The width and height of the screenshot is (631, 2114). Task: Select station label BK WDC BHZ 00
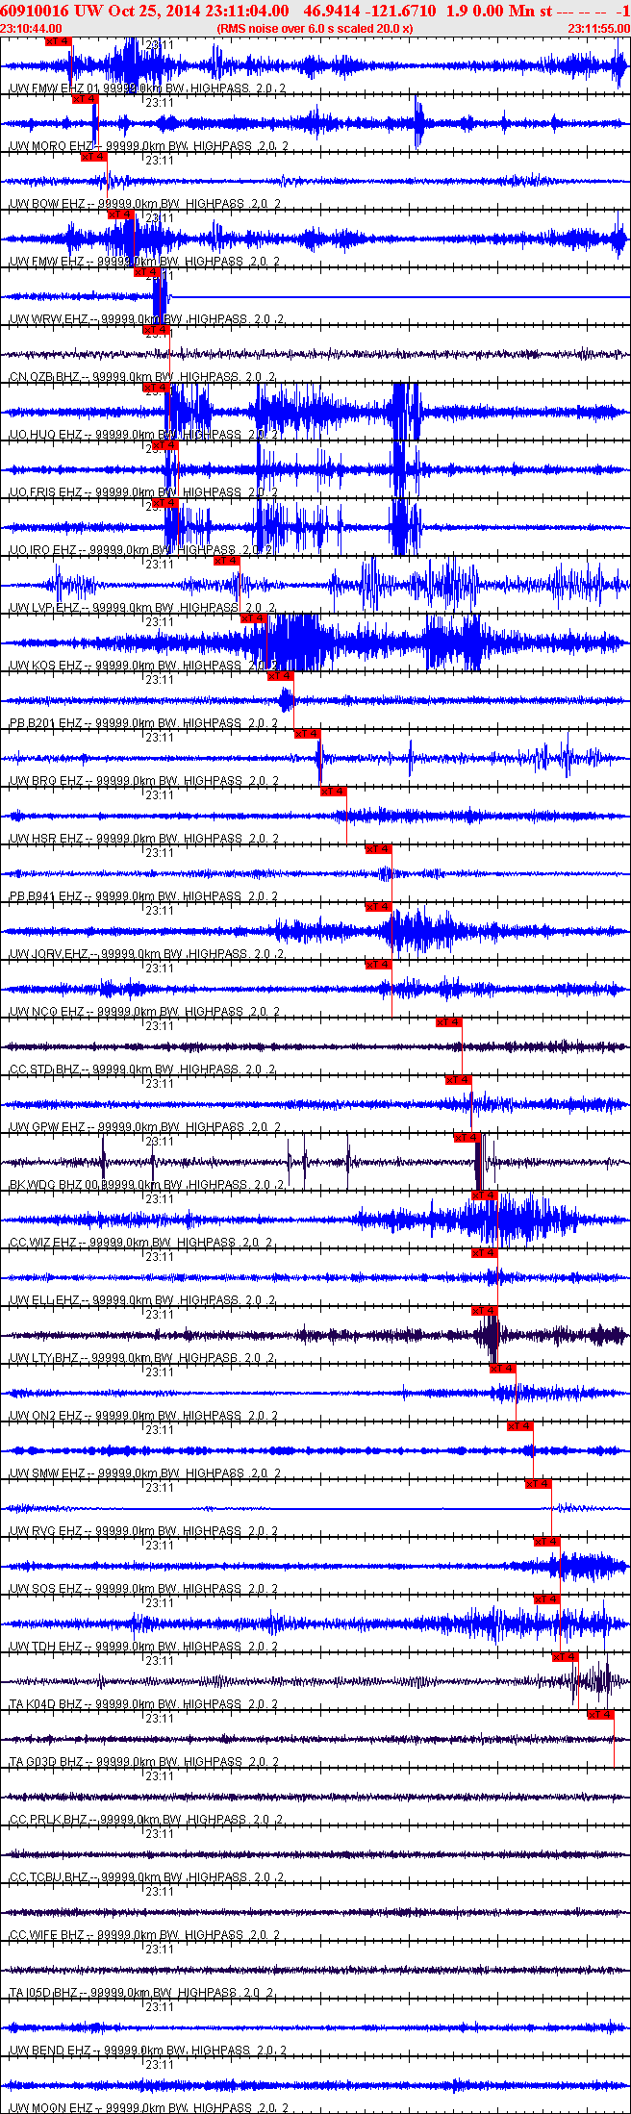pyautogui.click(x=55, y=1185)
